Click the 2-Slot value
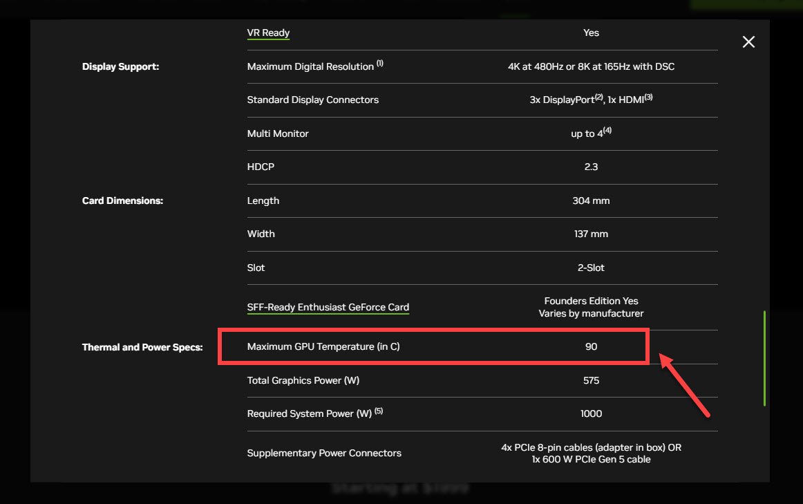 point(591,268)
